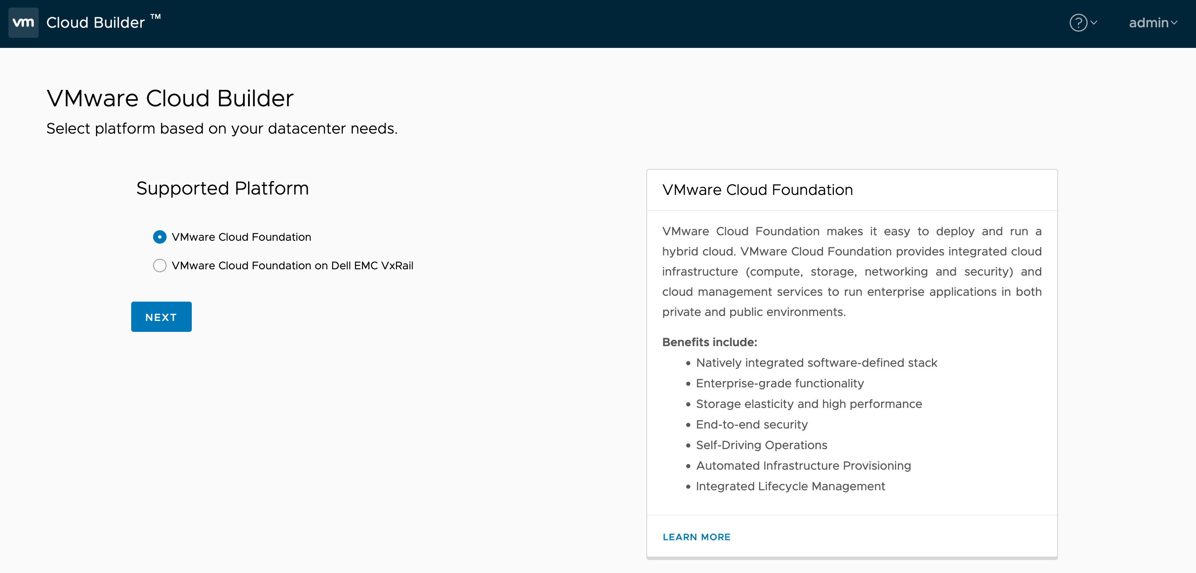1196x573 pixels.
Task: Click Automated Infrastructure Provisioning bullet
Action: (x=803, y=465)
